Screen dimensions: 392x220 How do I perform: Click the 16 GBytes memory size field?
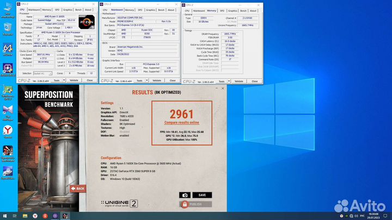[203, 22]
